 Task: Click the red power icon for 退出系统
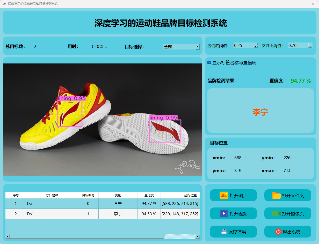pos(278,232)
